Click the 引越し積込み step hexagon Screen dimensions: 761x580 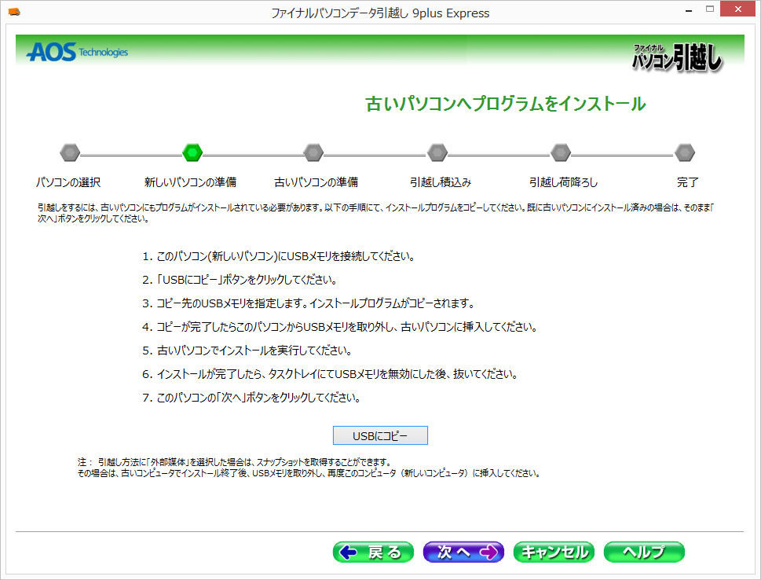[x=437, y=152]
